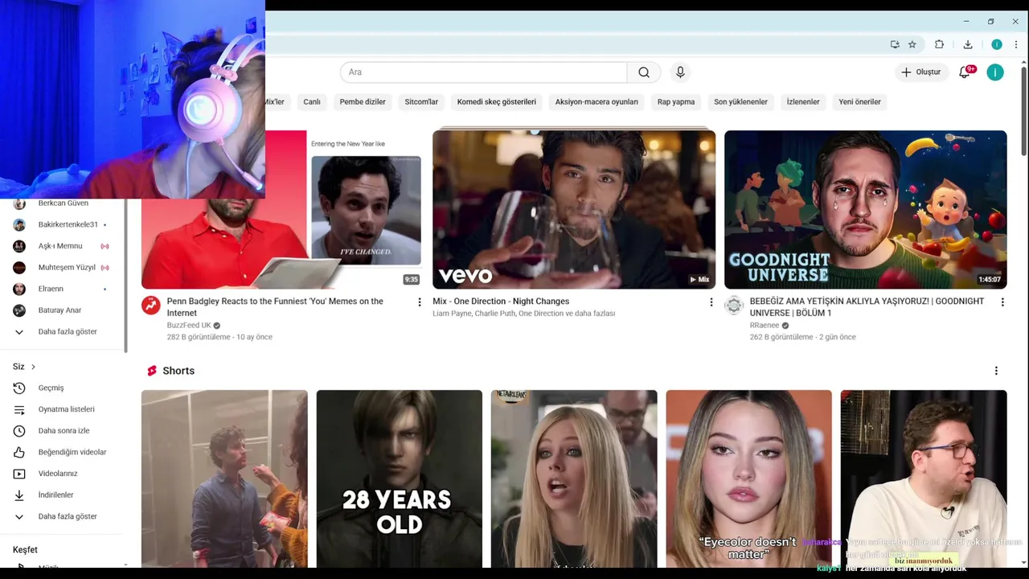
Task: Click the page vertical scrollbar
Action: (1023, 112)
